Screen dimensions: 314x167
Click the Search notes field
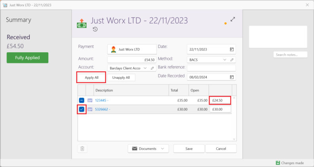290,55
